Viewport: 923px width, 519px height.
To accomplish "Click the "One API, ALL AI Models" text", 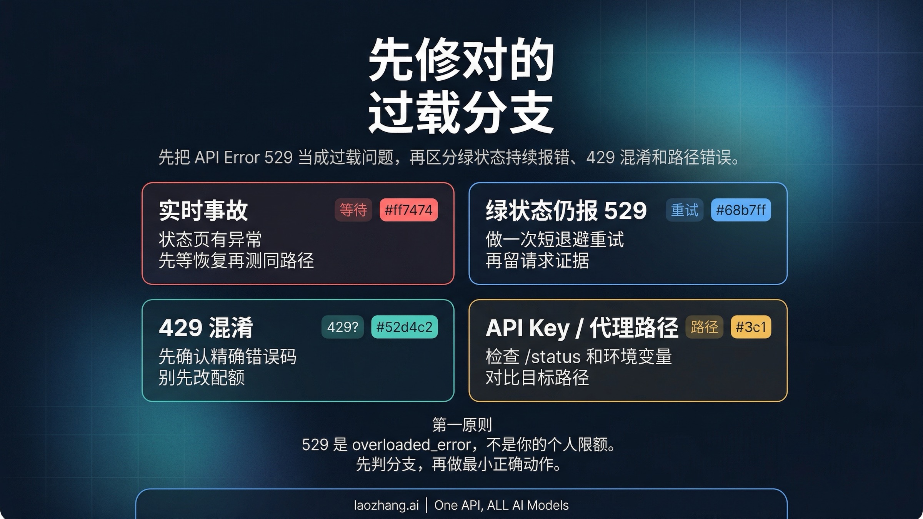I will pyautogui.click(x=501, y=505).
